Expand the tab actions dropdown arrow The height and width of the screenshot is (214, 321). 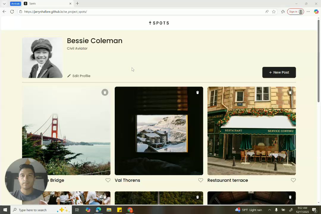point(4,4)
